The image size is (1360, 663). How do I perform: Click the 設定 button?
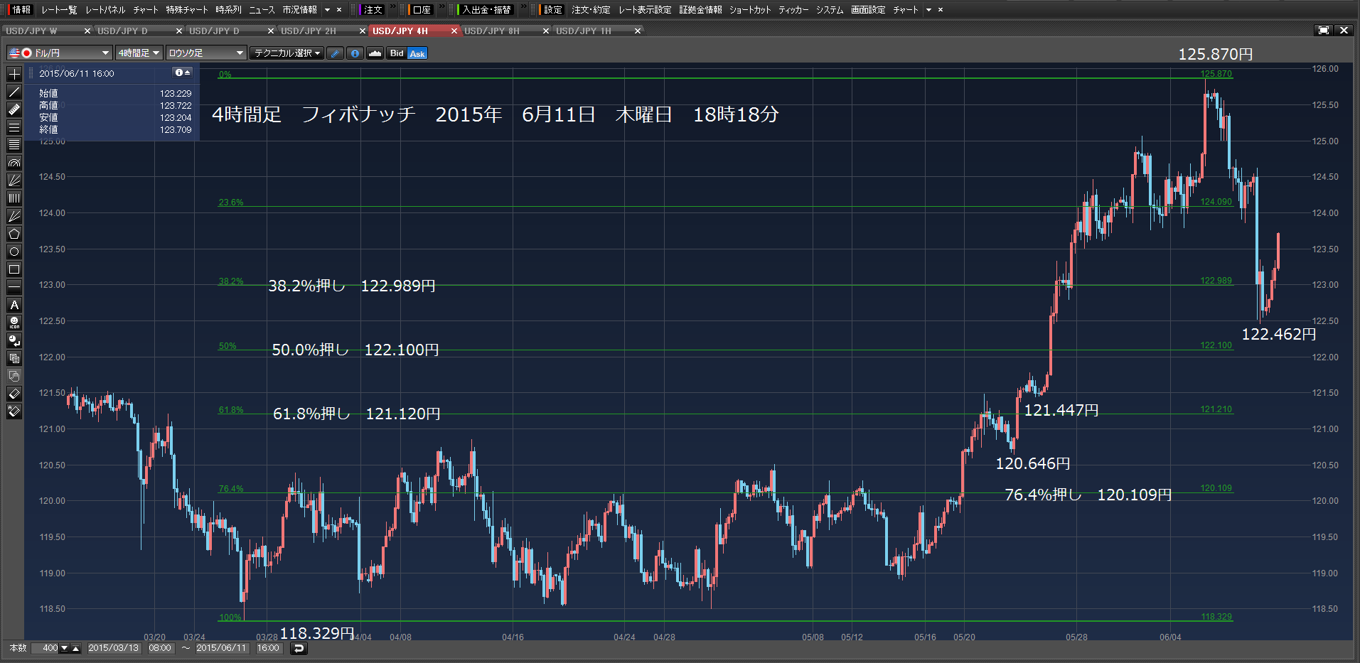[x=552, y=10]
